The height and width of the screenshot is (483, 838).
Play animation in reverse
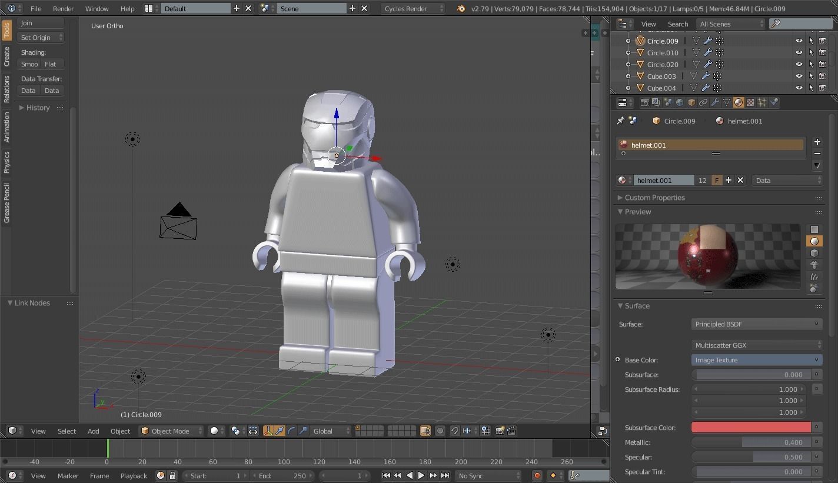click(410, 475)
